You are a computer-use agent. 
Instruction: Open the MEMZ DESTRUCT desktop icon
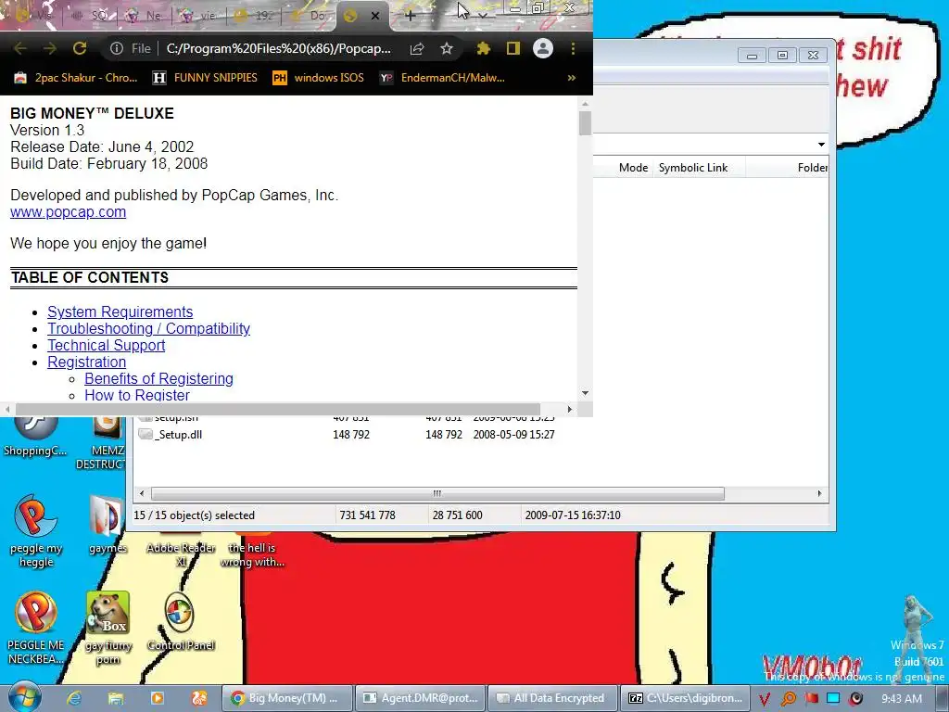click(x=102, y=442)
